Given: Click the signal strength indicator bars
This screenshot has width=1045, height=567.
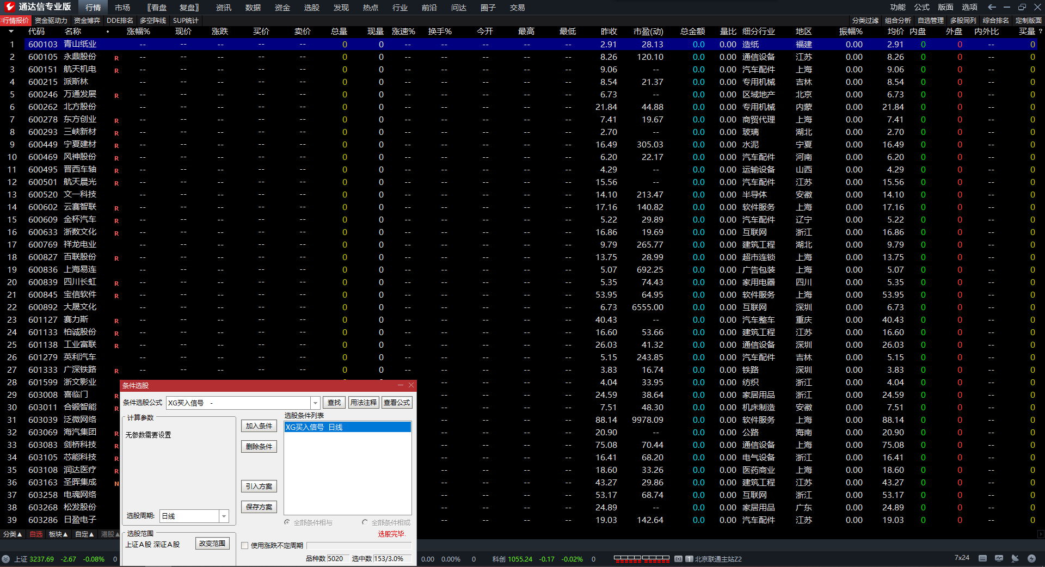Looking at the screenshot, I should [x=641, y=559].
